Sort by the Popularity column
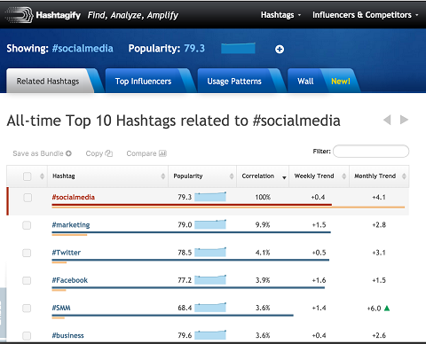The height and width of the screenshot is (344, 426). pos(202,176)
